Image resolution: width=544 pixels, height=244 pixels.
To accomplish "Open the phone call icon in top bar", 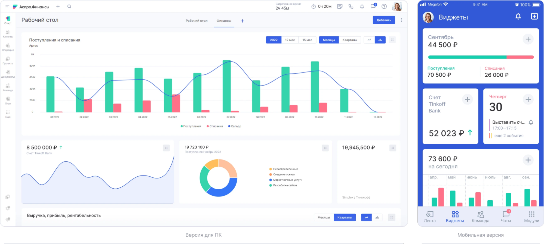I will [x=351, y=7].
